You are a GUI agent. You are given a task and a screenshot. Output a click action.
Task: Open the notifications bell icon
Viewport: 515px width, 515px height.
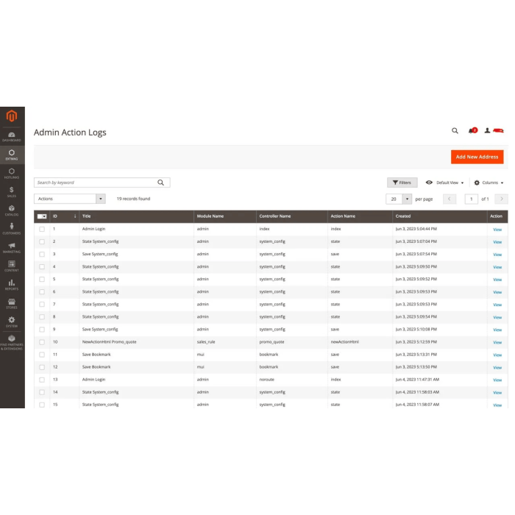click(x=472, y=131)
